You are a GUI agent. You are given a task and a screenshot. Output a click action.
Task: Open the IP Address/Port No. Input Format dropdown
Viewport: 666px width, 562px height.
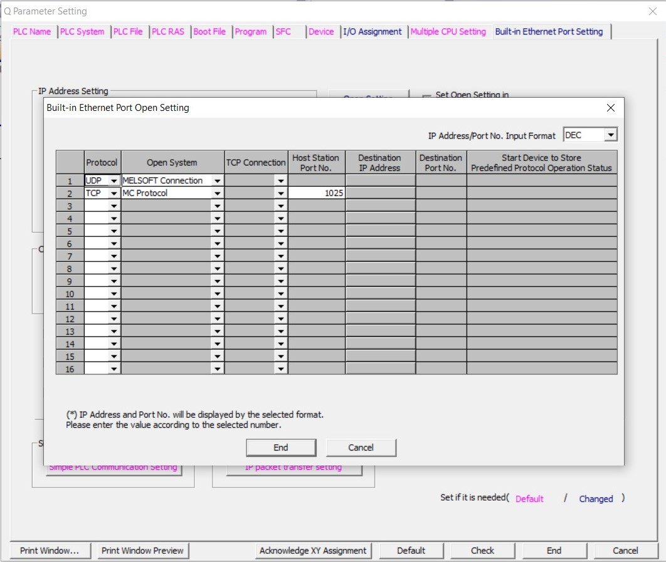click(611, 135)
